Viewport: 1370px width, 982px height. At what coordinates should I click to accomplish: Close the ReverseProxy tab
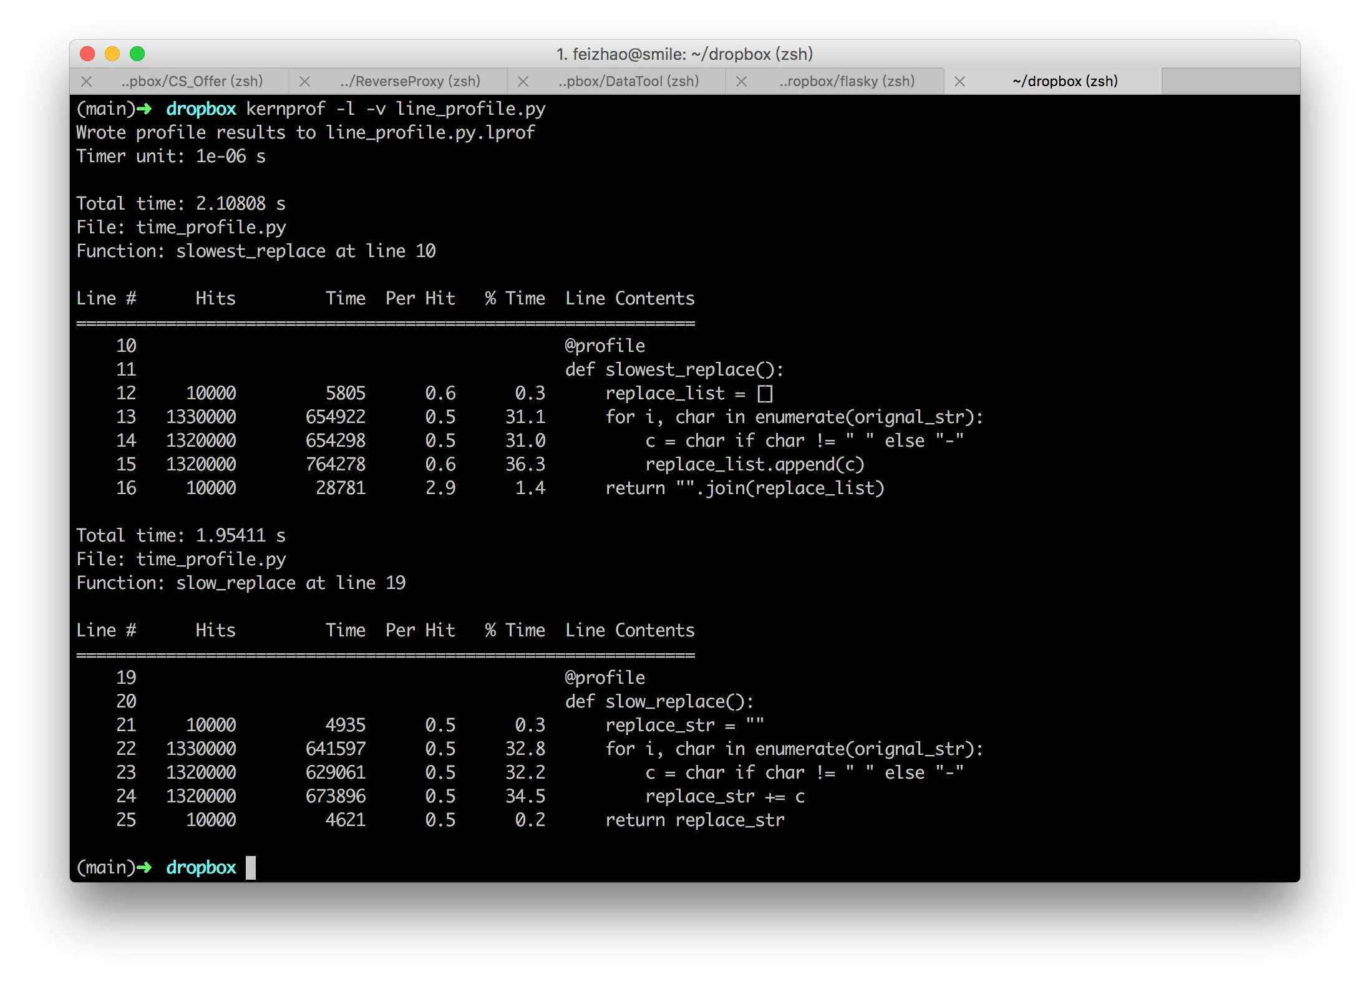304,82
